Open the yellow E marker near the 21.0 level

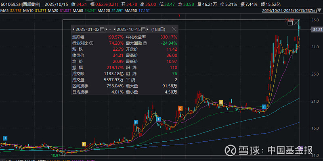221,102
